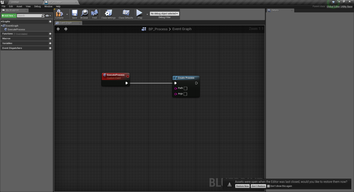Open Class Settings
354x192 pixels.
(x=108, y=14)
